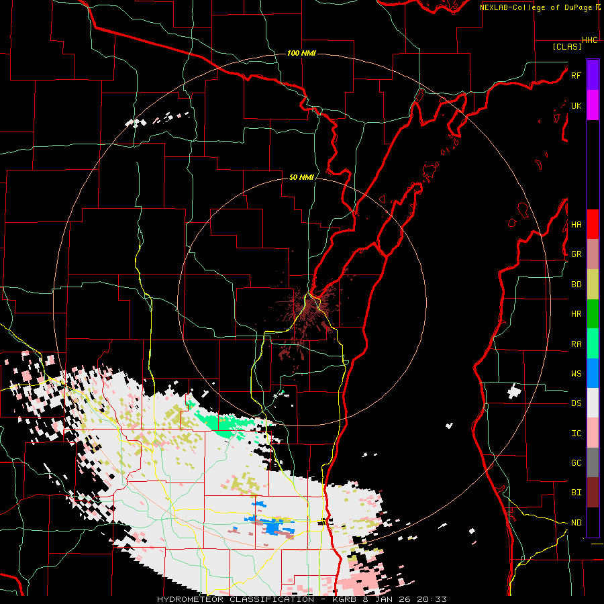Select the ND black legend swatch
This screenshot has width=604, height=604.
[x=593, y=522]
